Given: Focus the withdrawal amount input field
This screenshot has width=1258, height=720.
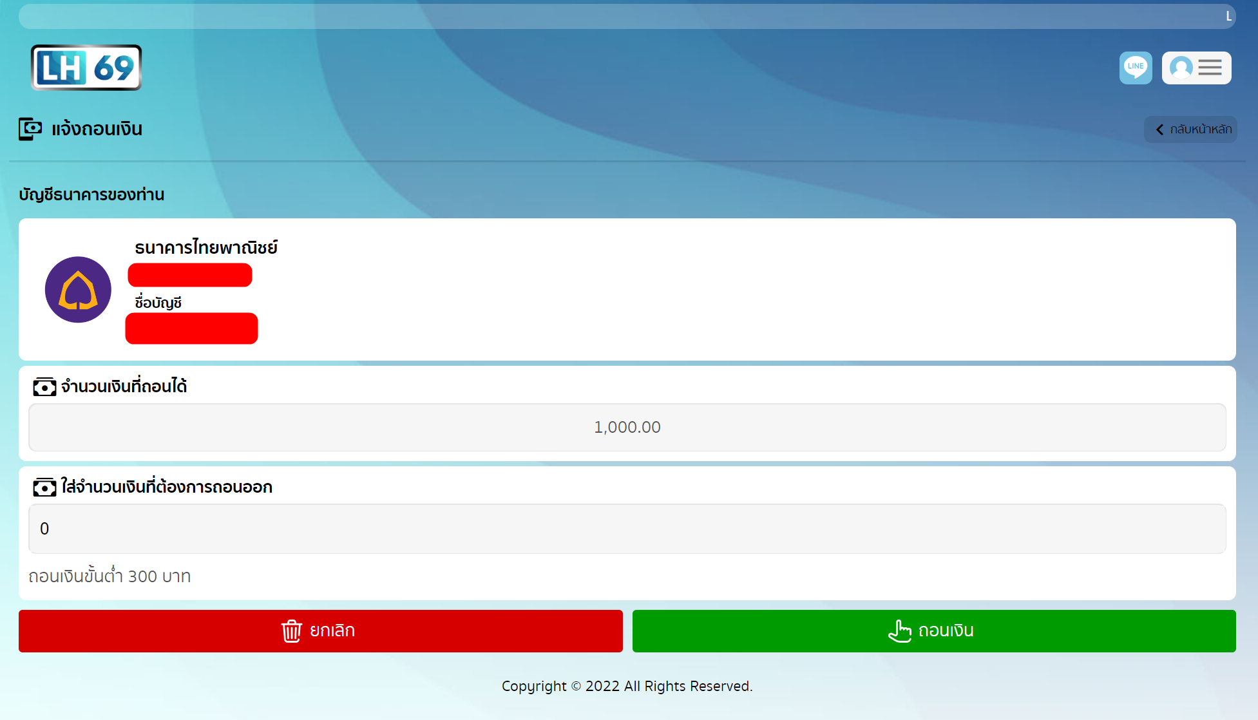Looking at the screenshot, I should tap(627, 529).
